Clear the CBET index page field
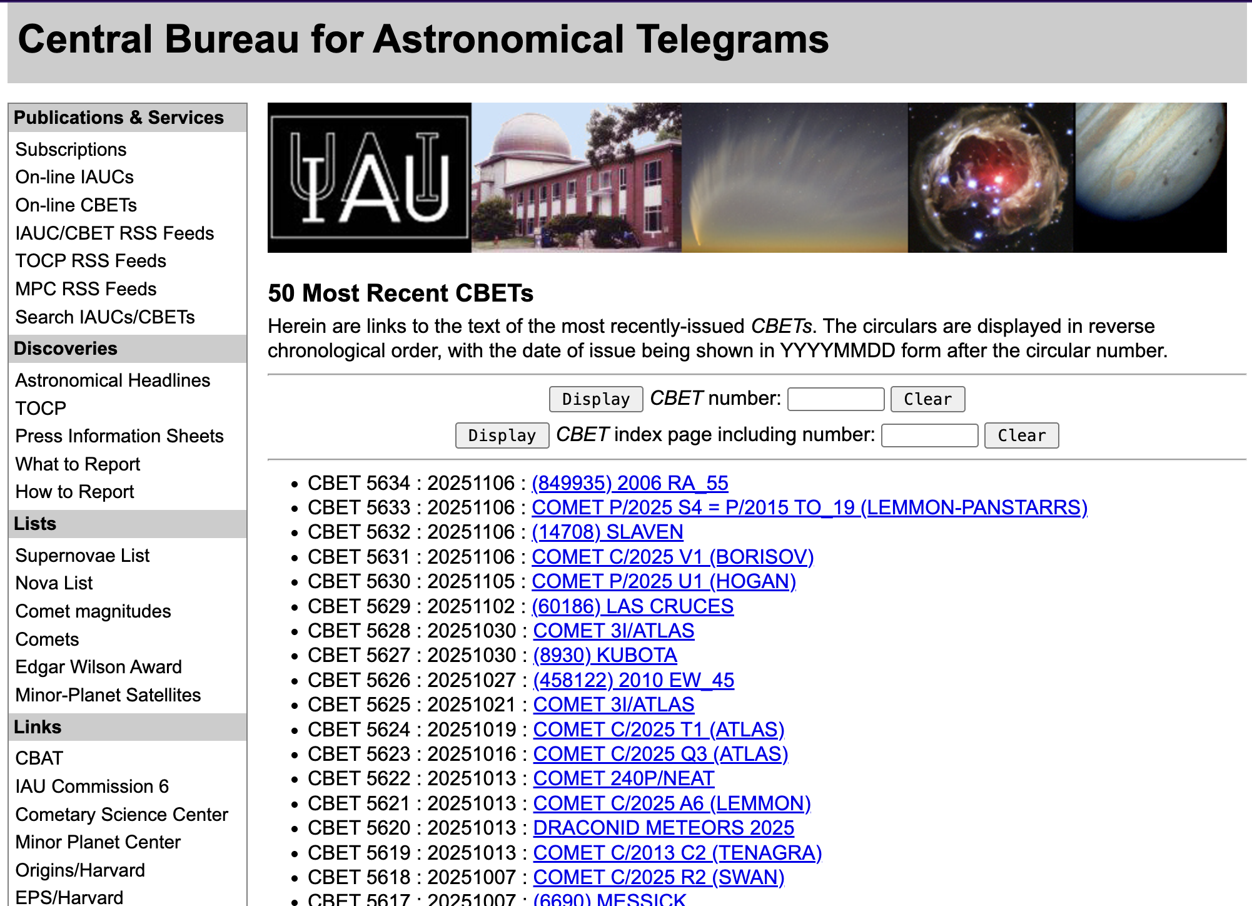Viewport: 1252px width, 906px height. click(x=1021, y=435)
